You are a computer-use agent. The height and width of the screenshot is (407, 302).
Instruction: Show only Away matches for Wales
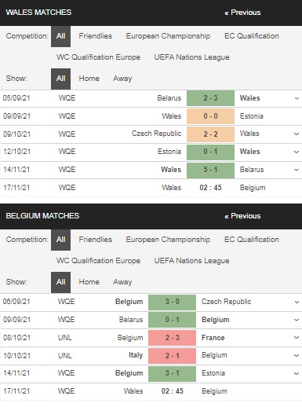tap(122, 79)
